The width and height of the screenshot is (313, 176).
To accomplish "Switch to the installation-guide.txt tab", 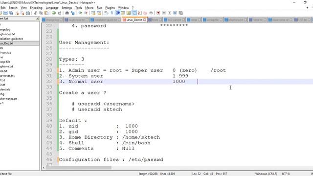I will point(106,20).
